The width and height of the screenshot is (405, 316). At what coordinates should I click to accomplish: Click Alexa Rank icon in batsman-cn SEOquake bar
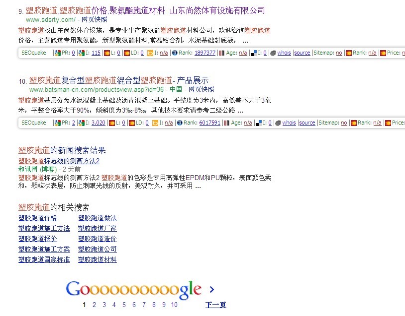[180, 123]
